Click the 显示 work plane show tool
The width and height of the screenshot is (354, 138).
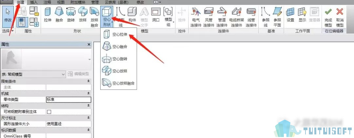(x=302, y=15)
